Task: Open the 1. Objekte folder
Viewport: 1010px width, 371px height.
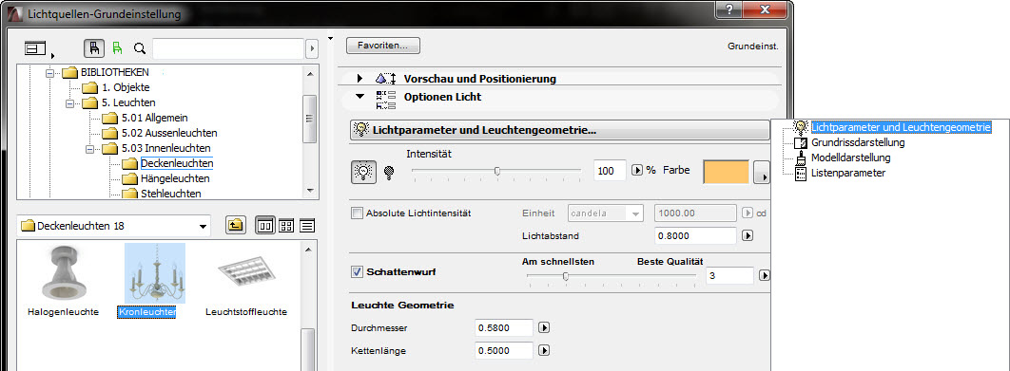Action: coord(126,86)
